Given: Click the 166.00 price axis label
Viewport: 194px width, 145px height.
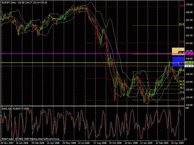Looking at the screenshot, I should [189, 12].
